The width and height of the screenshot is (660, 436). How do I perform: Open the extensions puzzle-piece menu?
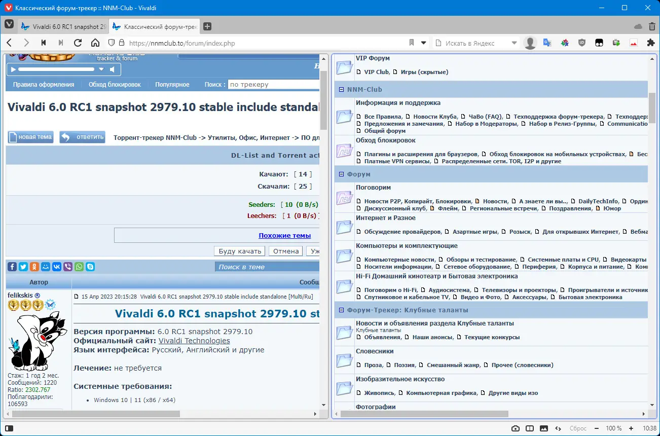tap(651, 43)
